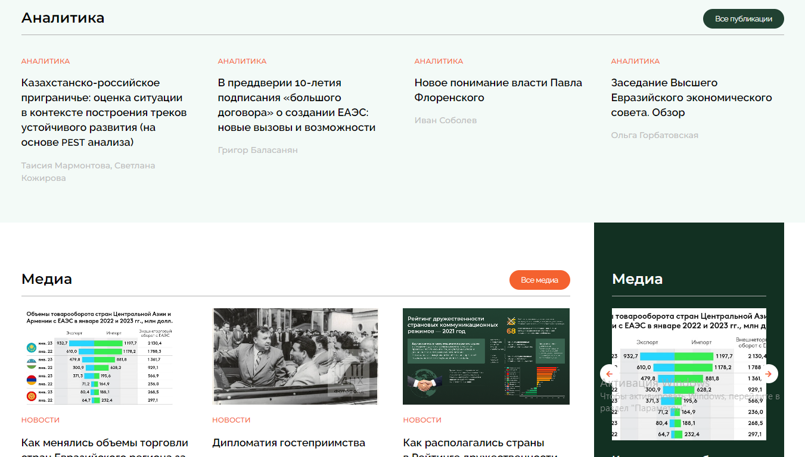Select author Григор Баласанян

257,150
